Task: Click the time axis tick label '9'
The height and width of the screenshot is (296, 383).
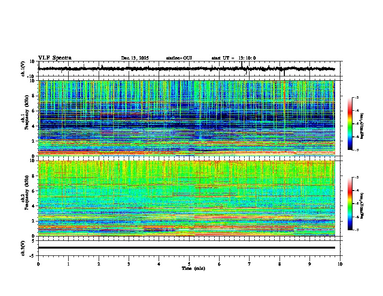Action: 309,264
